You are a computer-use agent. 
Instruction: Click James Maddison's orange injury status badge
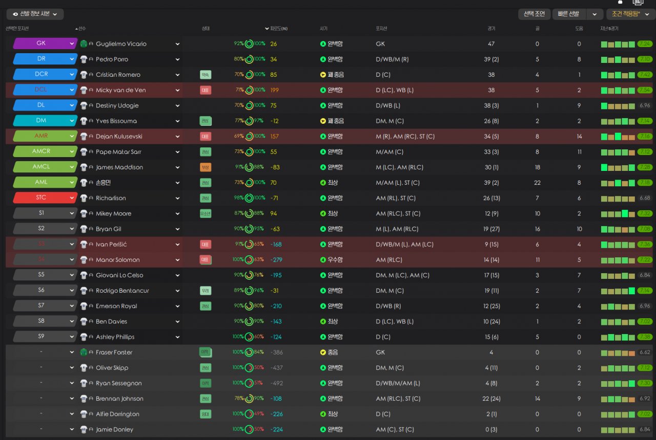pos(206,167)
